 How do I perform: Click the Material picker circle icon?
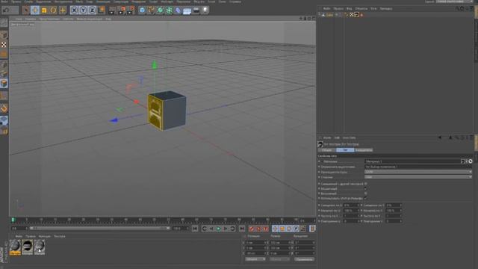(x=471, y=161)
